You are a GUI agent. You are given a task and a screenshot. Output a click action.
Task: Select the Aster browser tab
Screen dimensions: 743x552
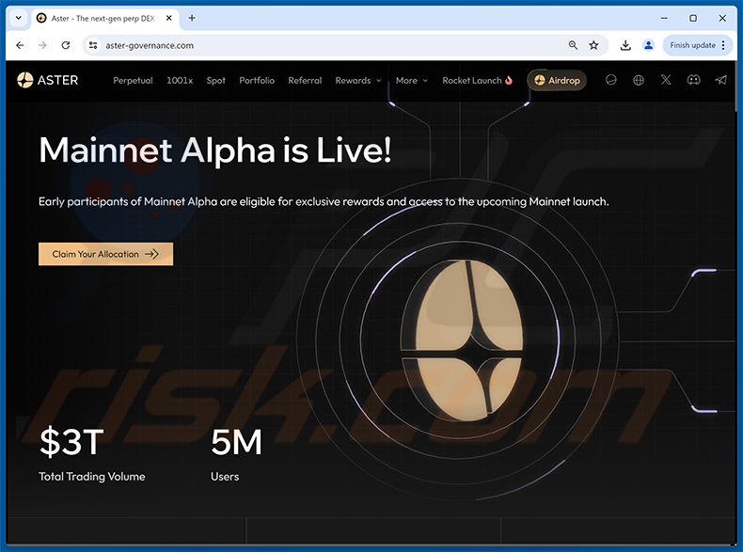(104, 18)
